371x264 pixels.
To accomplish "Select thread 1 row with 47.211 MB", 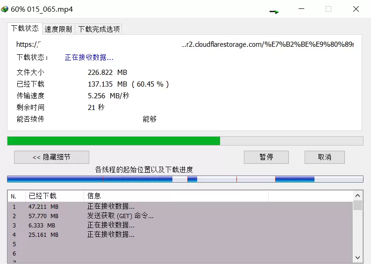I will click(x=180, y=206).
